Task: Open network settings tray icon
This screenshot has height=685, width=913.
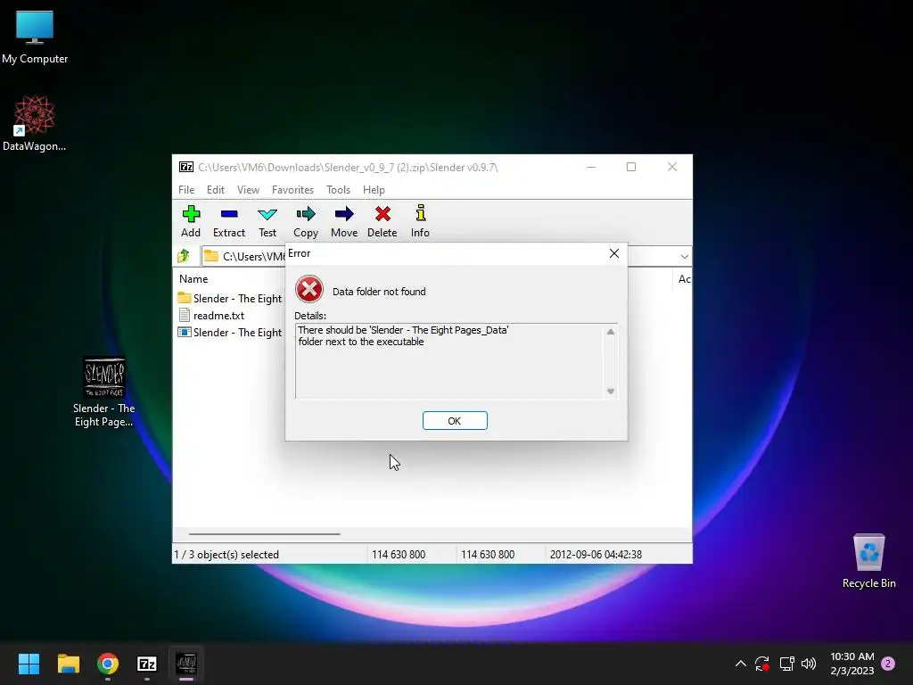Action: click(786, 664)
